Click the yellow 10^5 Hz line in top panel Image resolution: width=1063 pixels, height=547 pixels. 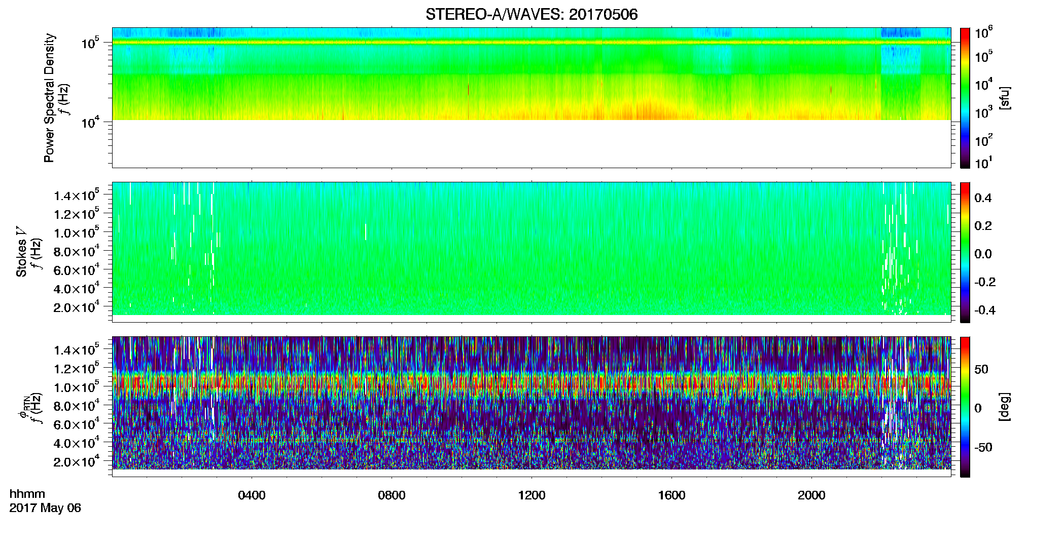pos(531,43)
